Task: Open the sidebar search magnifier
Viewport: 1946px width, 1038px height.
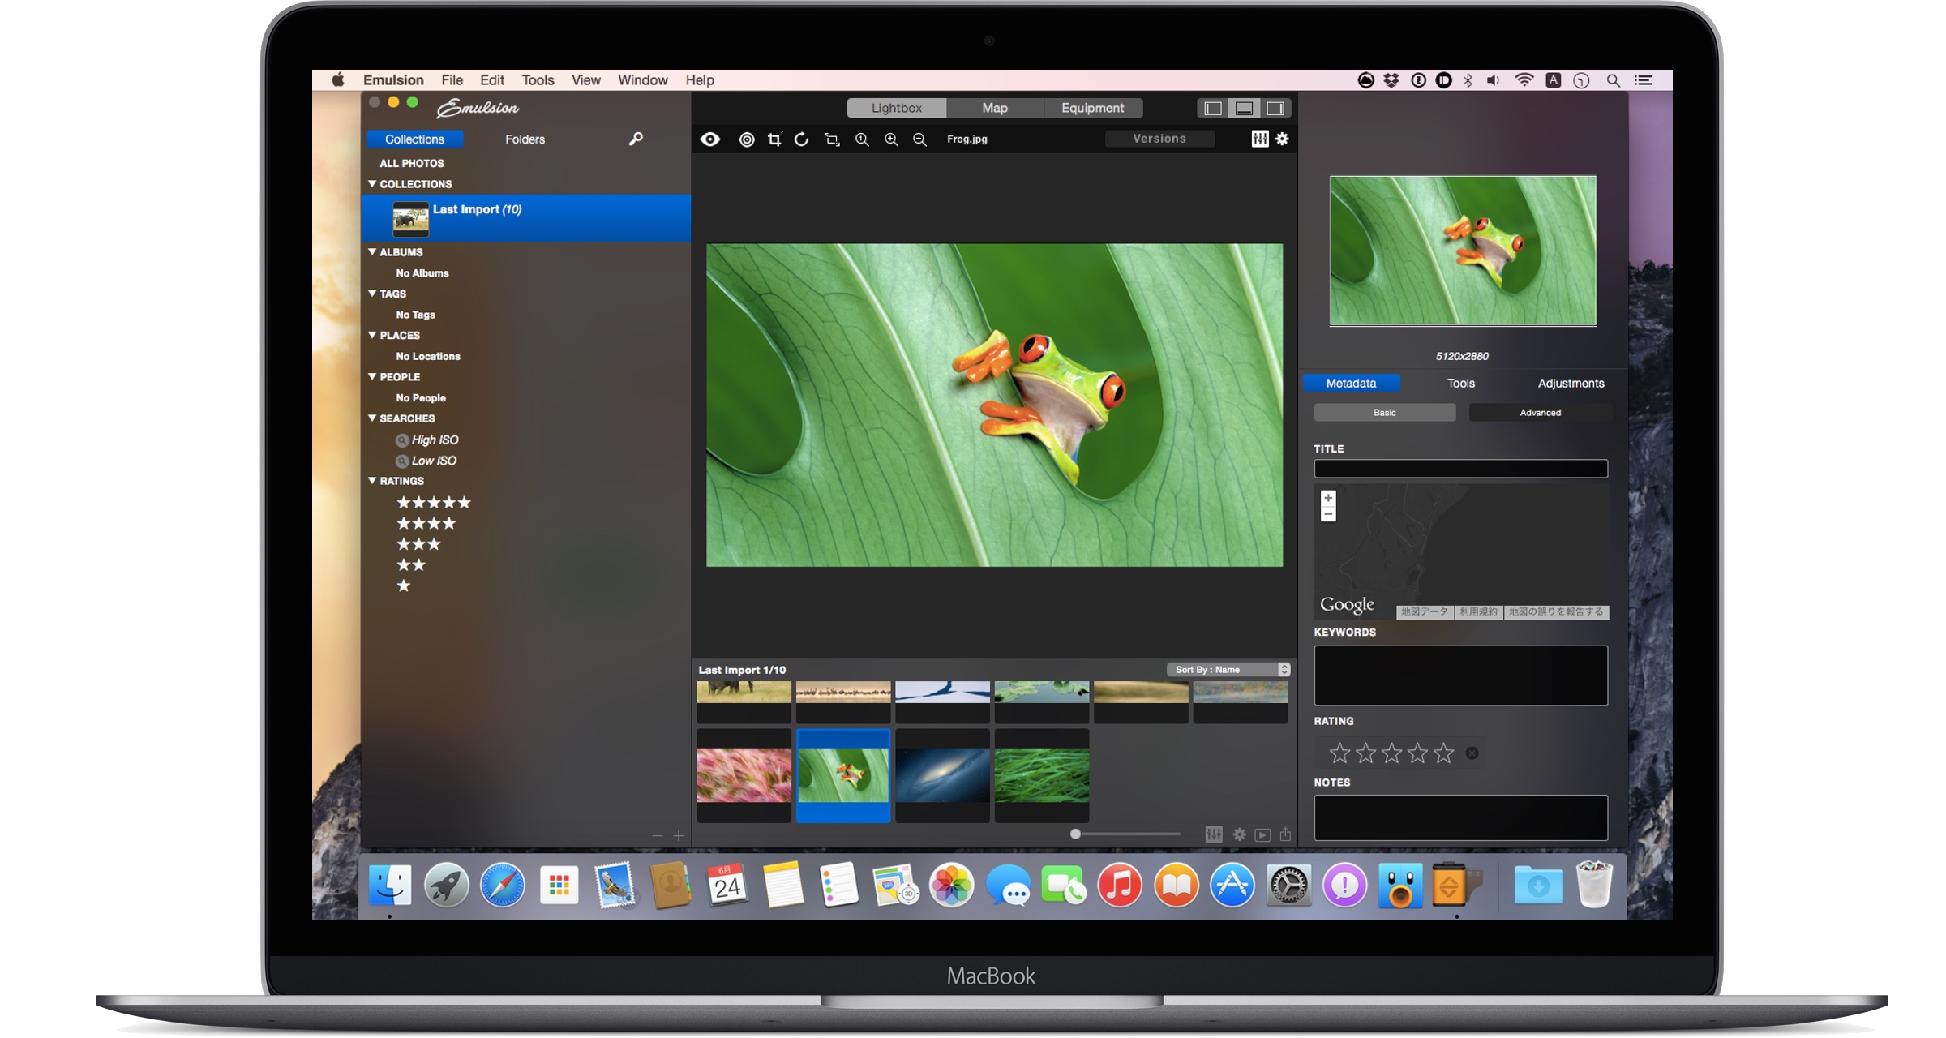Action: (x=636, y=139)
